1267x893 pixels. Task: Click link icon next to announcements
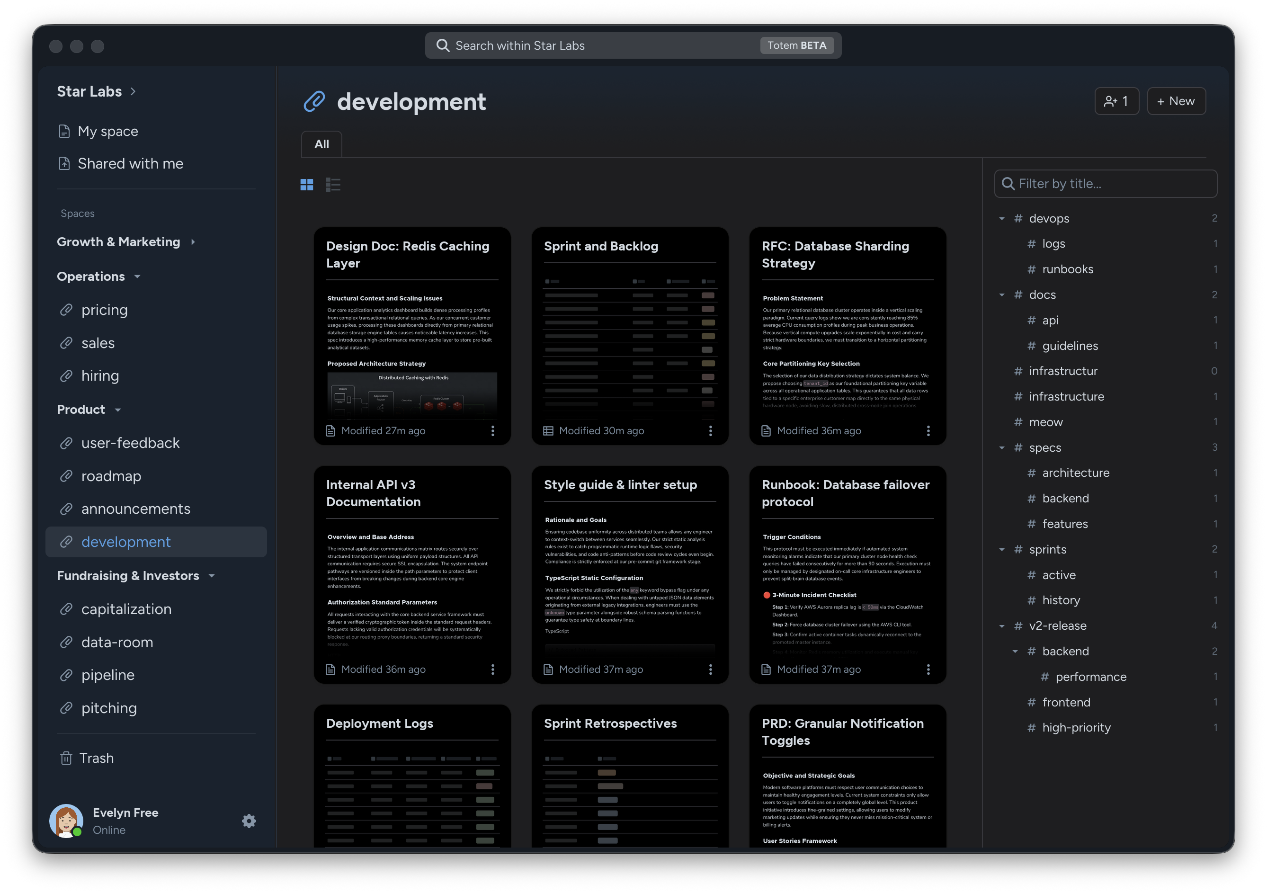point(66,509)
